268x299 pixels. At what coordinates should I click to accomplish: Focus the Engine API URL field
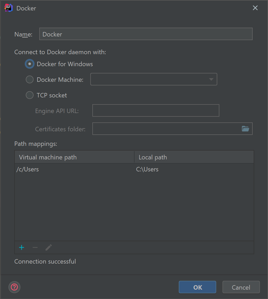(156, 110)
